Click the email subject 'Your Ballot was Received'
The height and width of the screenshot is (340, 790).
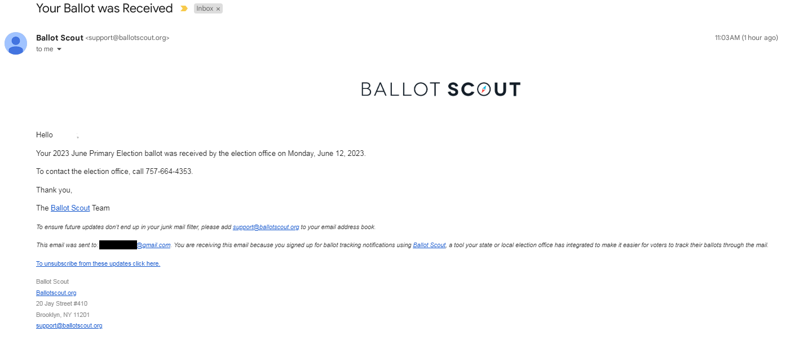tap(104, 8)
